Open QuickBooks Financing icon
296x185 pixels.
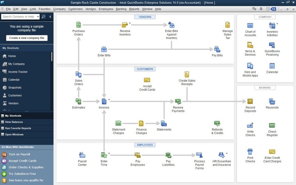pos(272,45)
